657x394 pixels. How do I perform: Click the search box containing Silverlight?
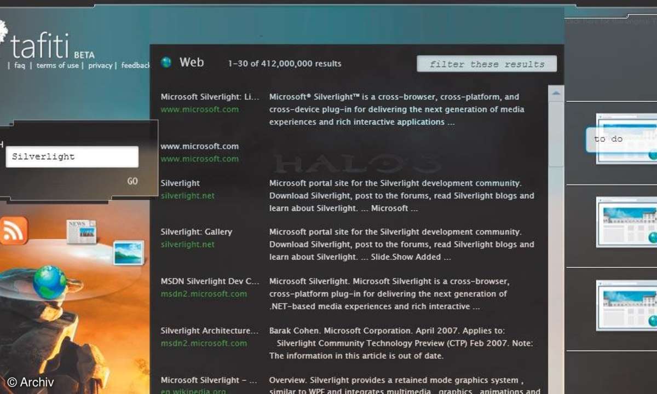72,157
